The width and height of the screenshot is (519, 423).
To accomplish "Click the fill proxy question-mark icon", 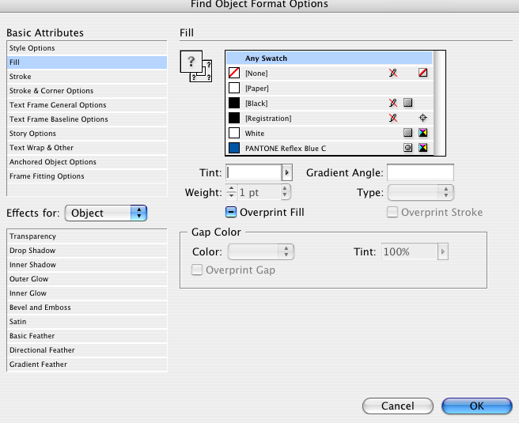I will pyautogui.click(x=191, y=61).
